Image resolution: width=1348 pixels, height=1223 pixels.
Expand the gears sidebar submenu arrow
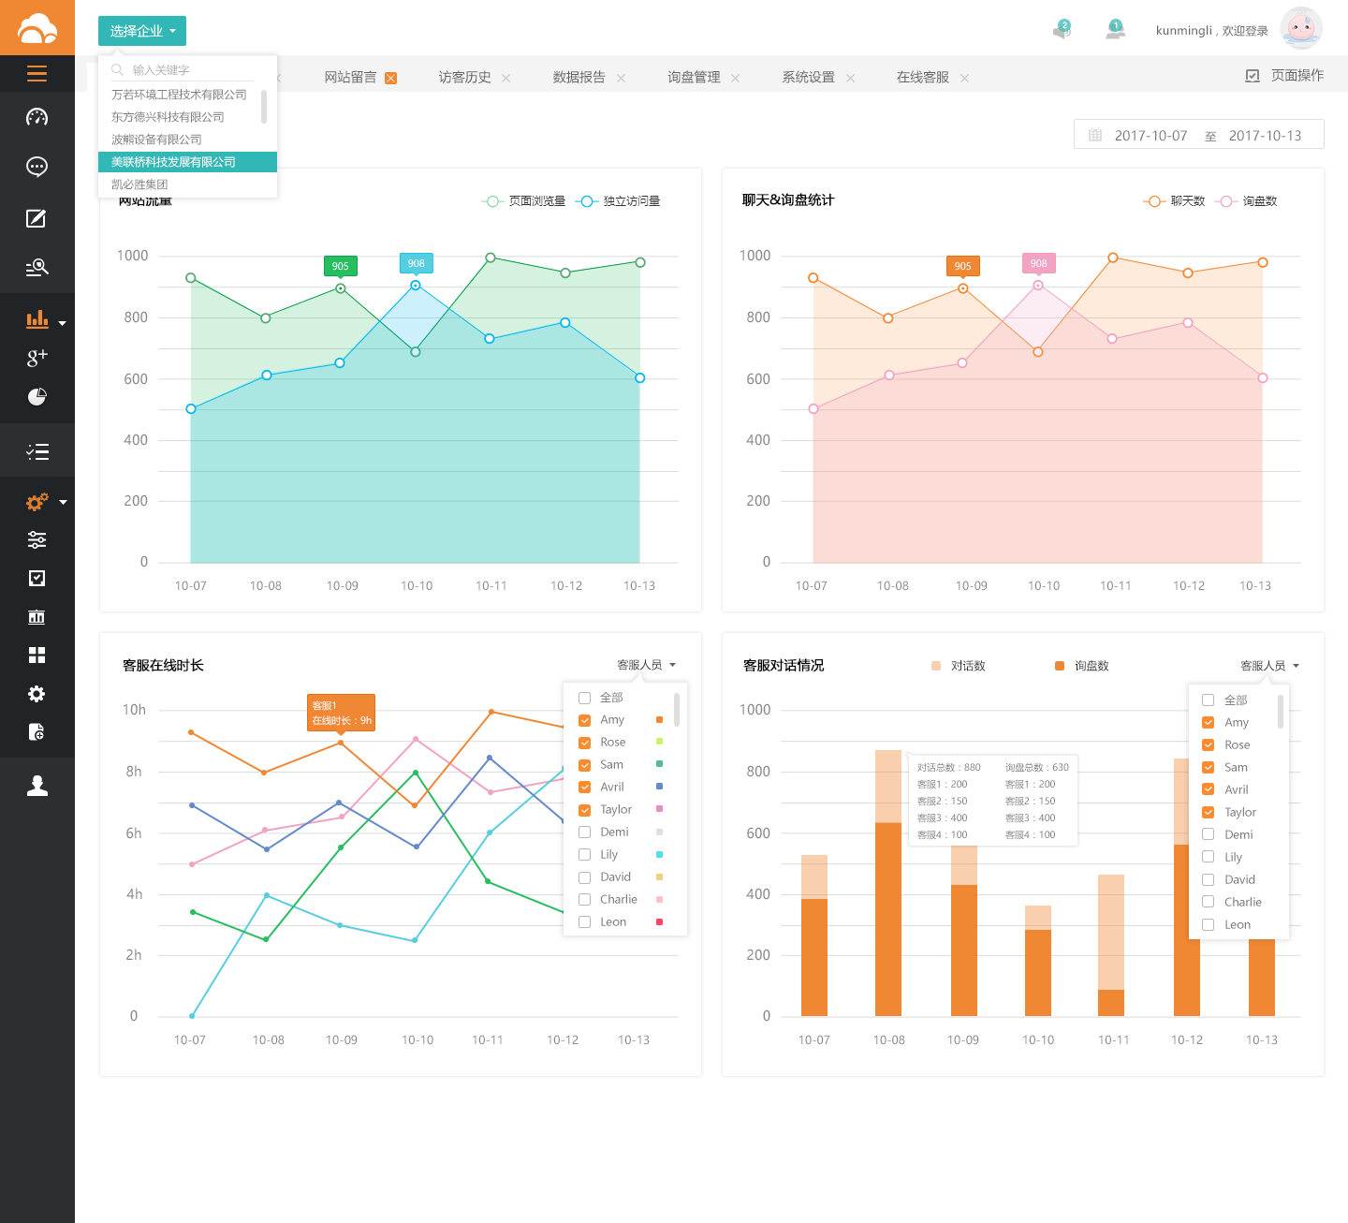[x=63, y=503]
